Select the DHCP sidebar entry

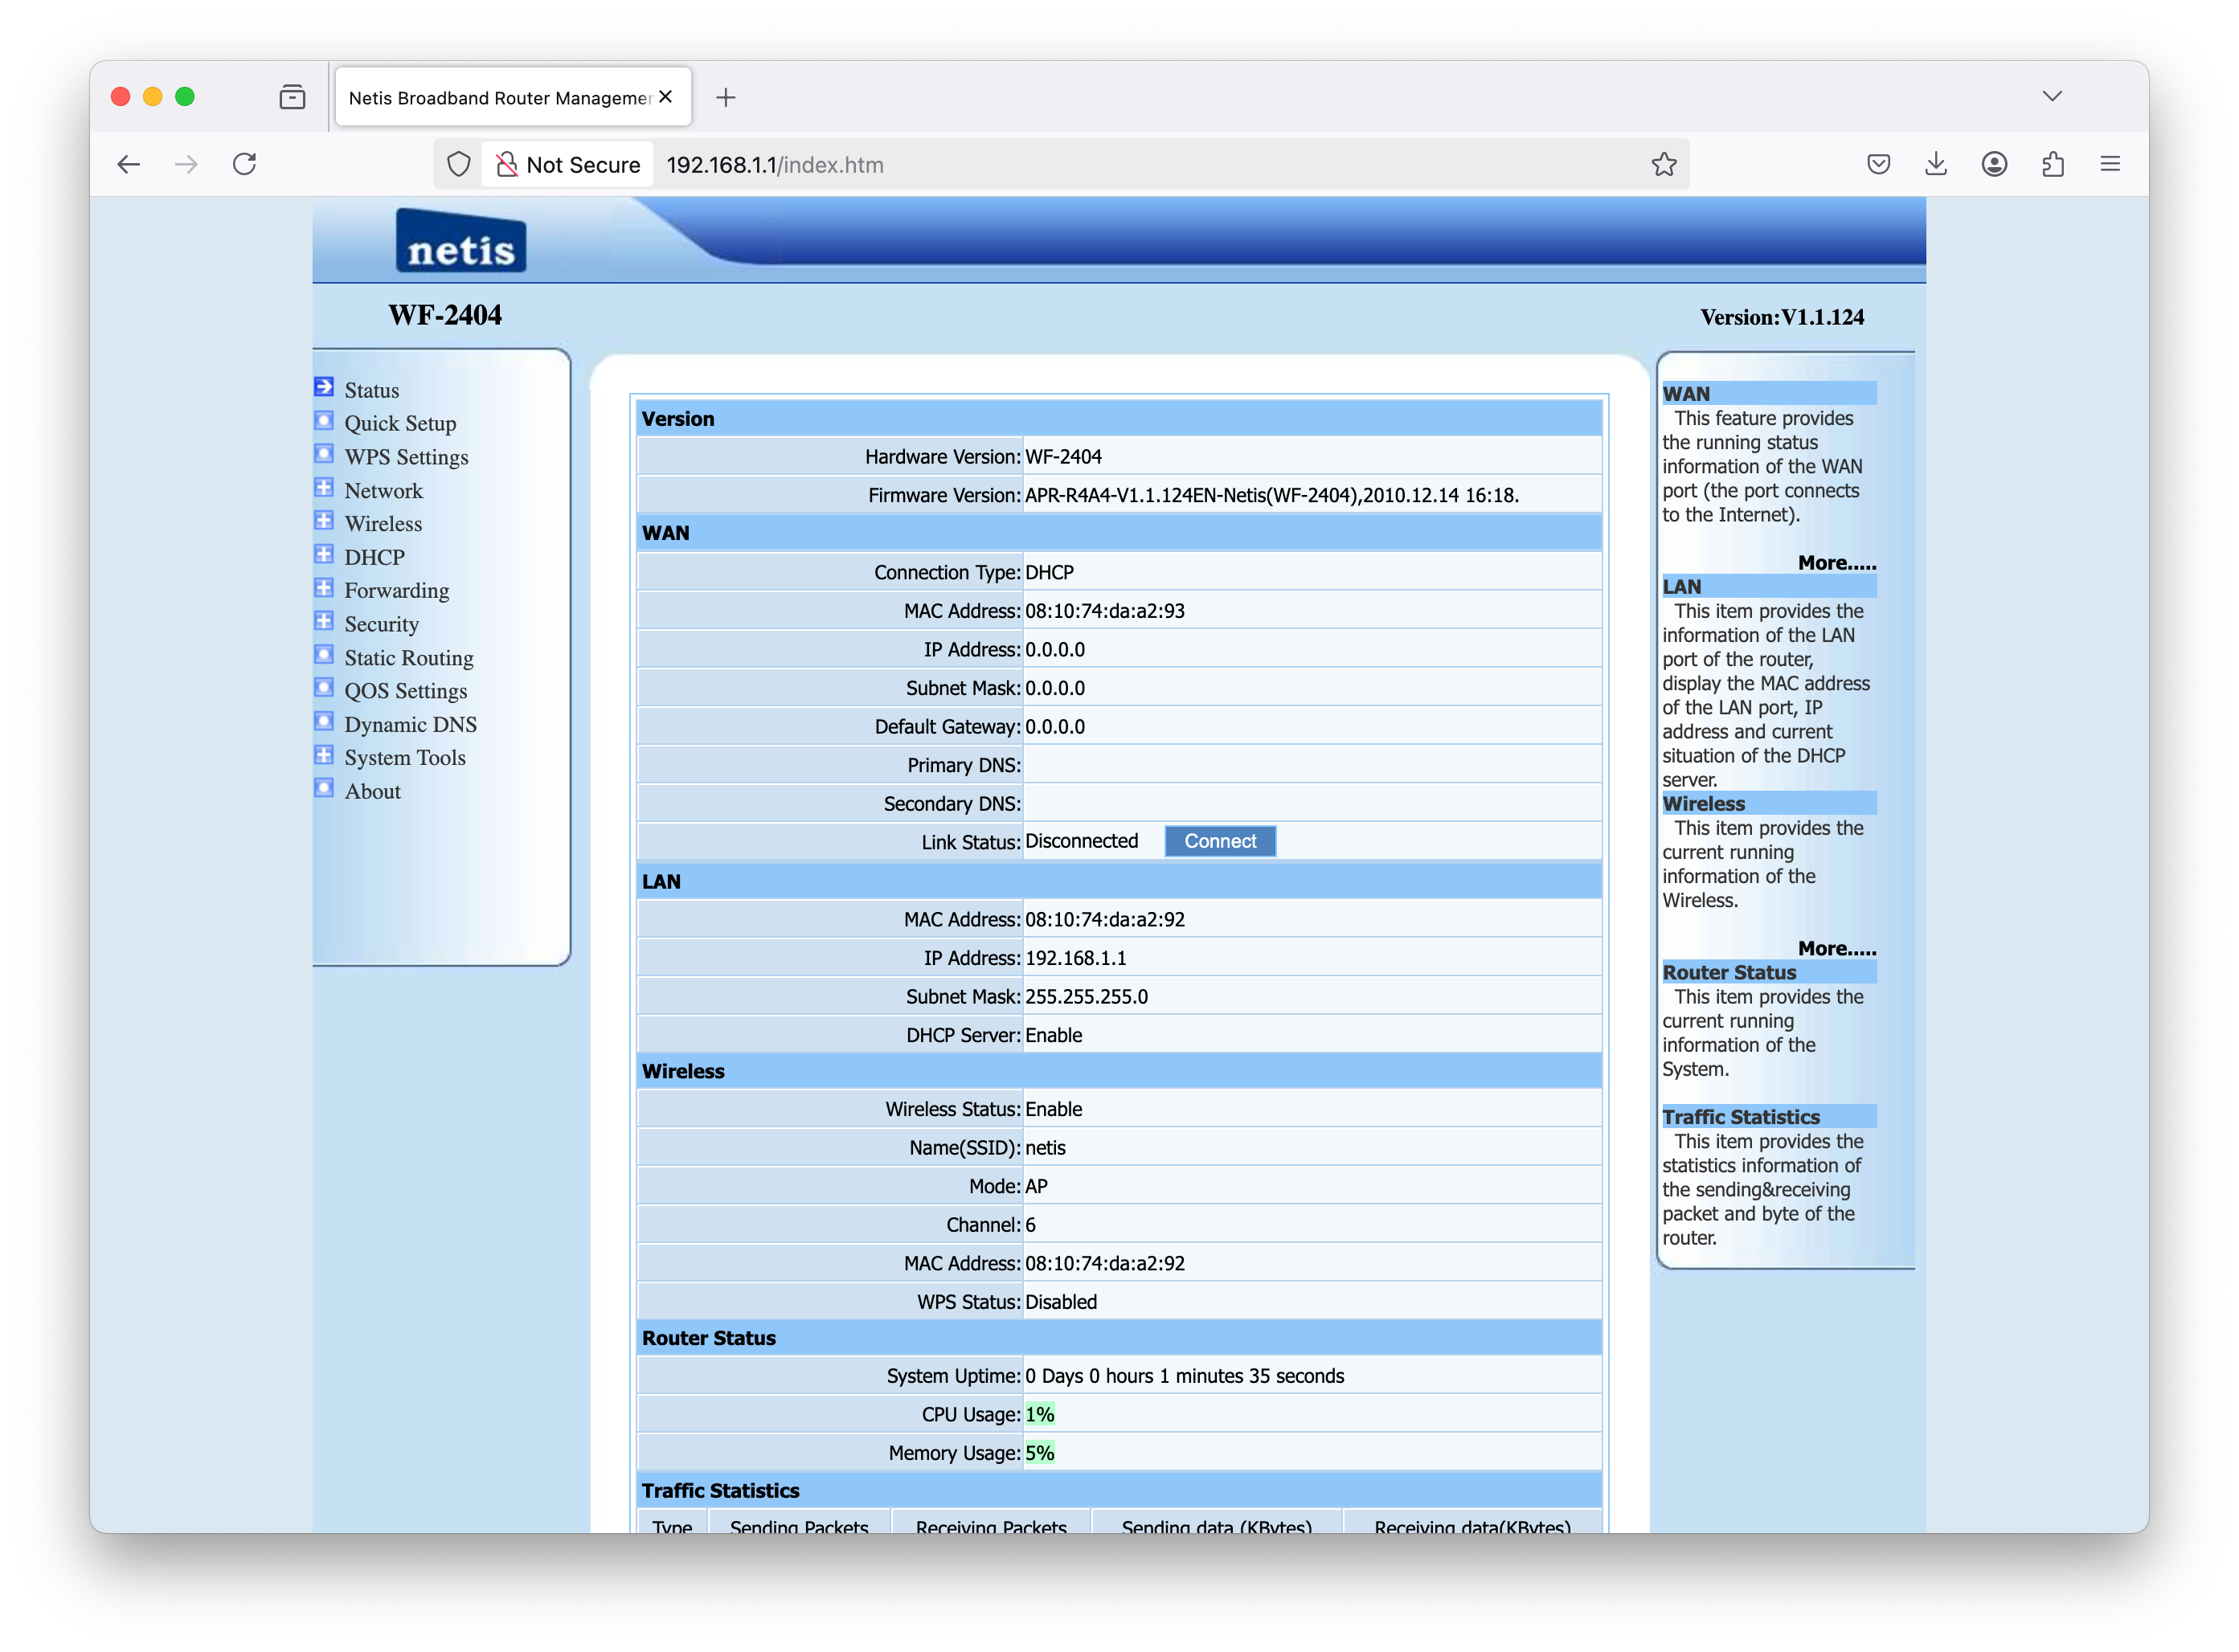click(x=374, y=557)
